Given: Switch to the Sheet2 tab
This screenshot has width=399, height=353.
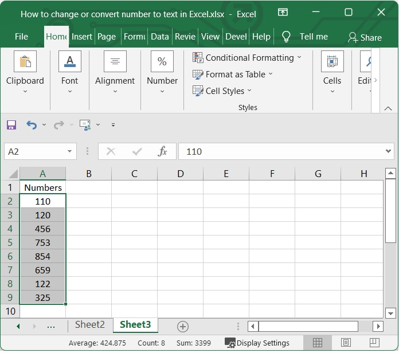Looking at the screenshot, I should (x=90, y=325).
